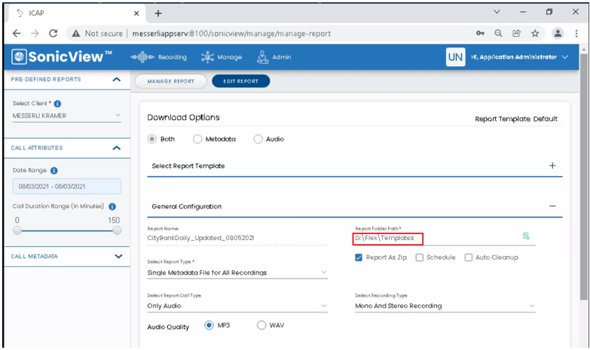Screen dimensions: 590x350
Task: Click the SonicView logo
Action: pyautogui.click(x=62, y=56)
